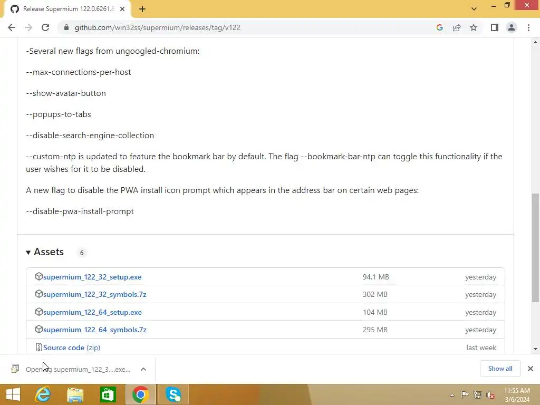This screenshot has height=405, width=540.
Task: Click the page vertical scrollbar thumb
Action: click(x=535, y=248)
